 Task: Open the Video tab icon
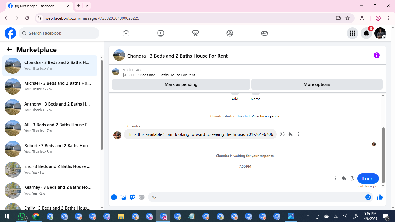(x=161, y=33)
